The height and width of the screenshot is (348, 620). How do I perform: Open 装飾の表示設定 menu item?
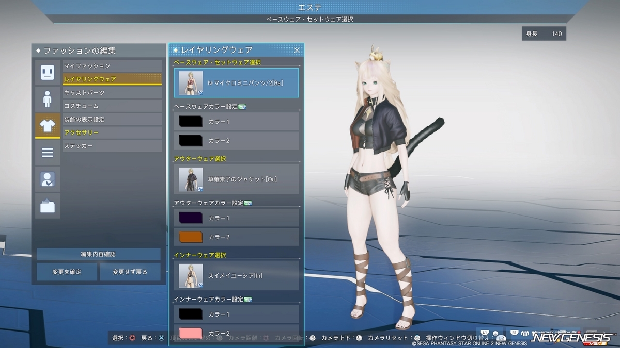tap(112, 120)
